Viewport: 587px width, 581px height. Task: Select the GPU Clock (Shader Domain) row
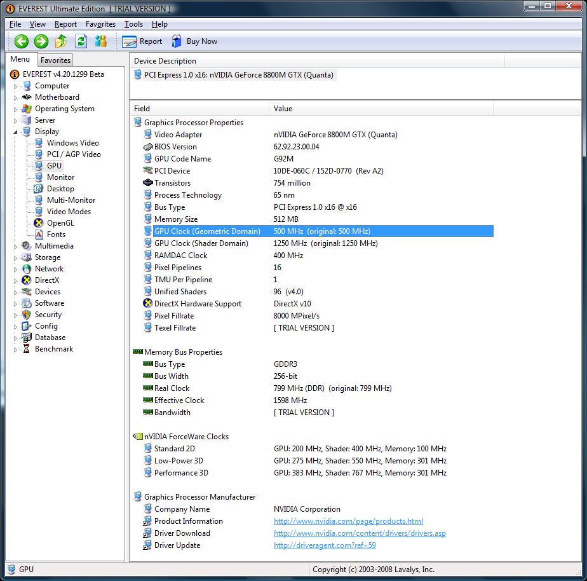(318, 243)
